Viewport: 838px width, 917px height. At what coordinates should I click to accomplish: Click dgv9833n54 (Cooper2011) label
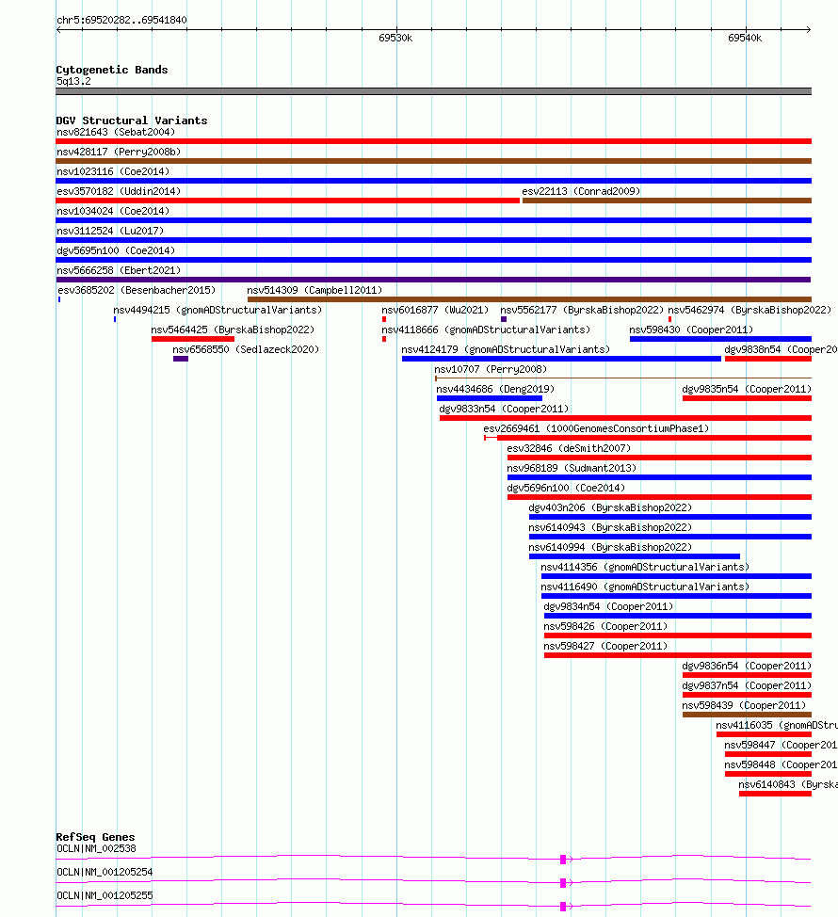click(x=504, y=410)
